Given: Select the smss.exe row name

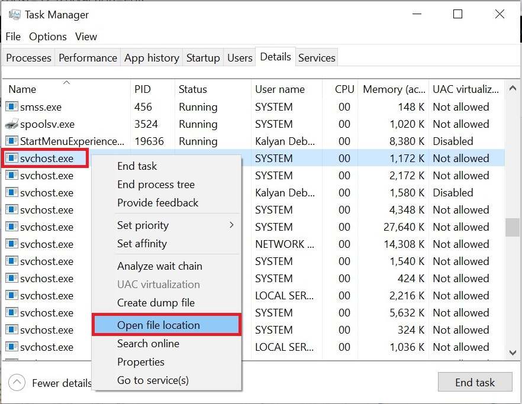Looking at the screenshot, I should (x=41, y=107).
